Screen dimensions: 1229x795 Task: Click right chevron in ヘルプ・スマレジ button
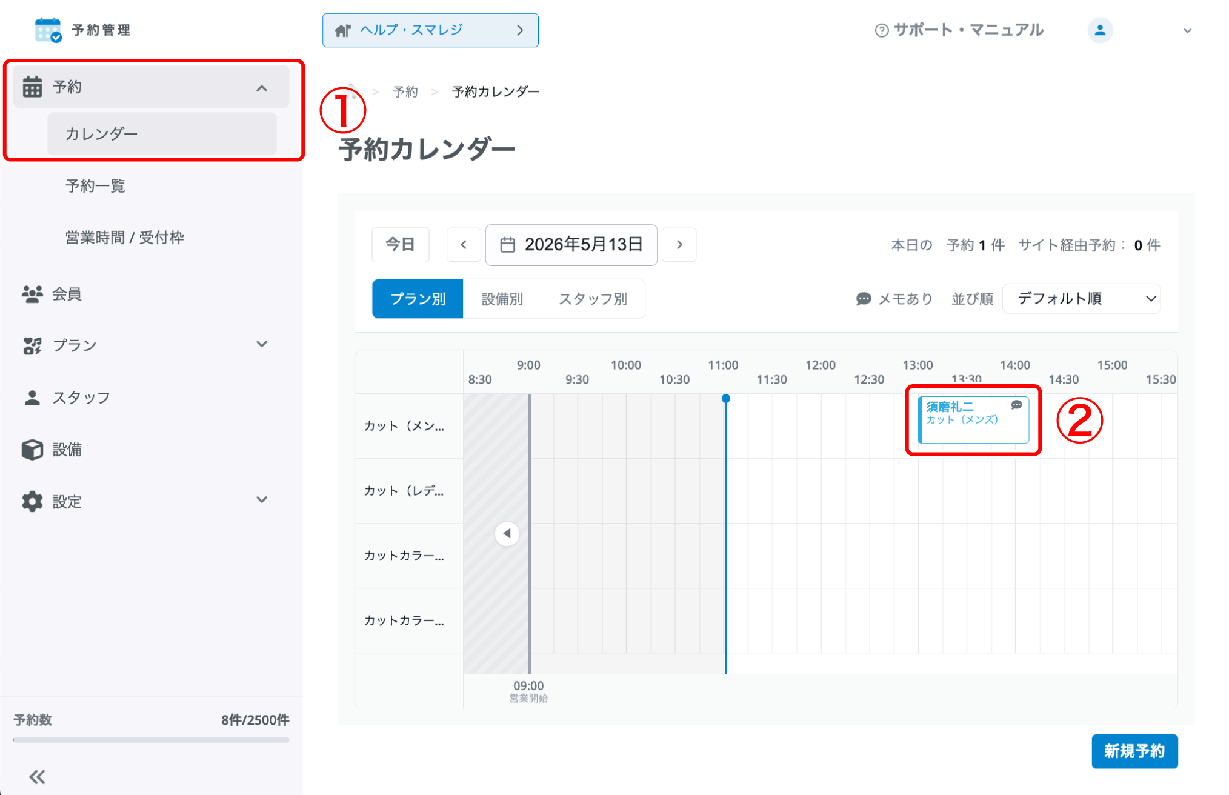pyautogui.click(x=519, y=30)
